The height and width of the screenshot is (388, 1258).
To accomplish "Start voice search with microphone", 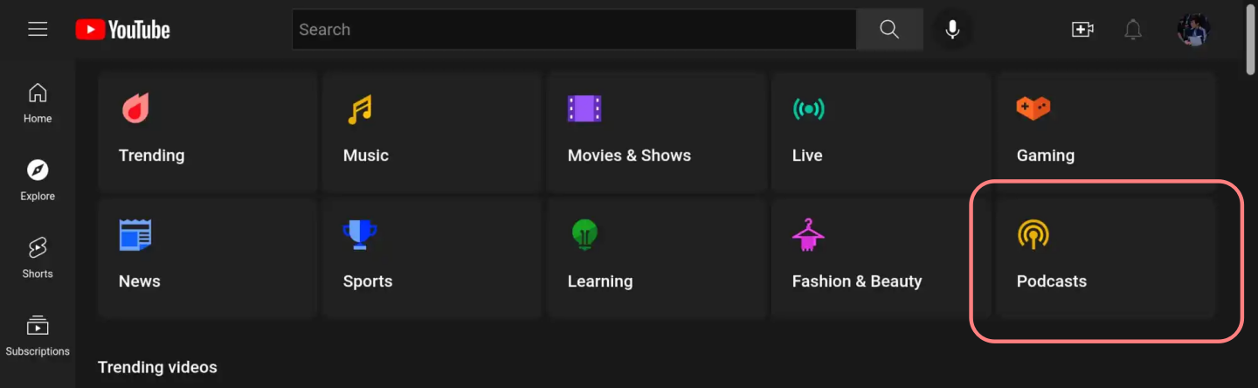I will 952,30.
